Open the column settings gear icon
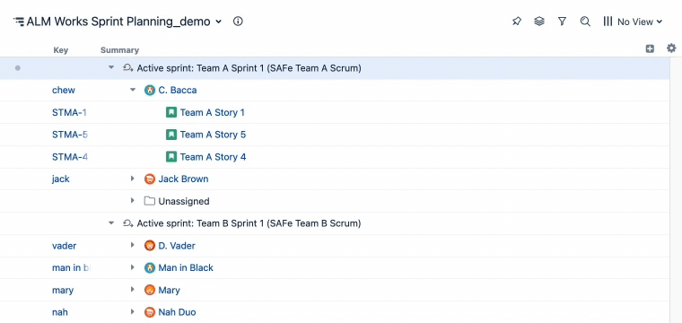This screenshot has width=682, height=323. tap(671, 48)
